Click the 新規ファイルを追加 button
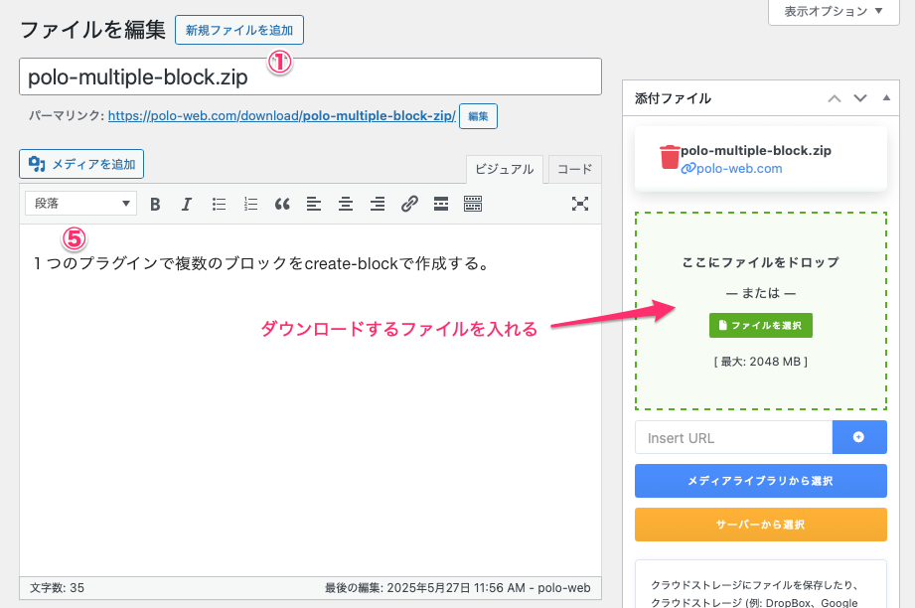The width and height of the screenshot is (915, 608). [x=239, y=30]
